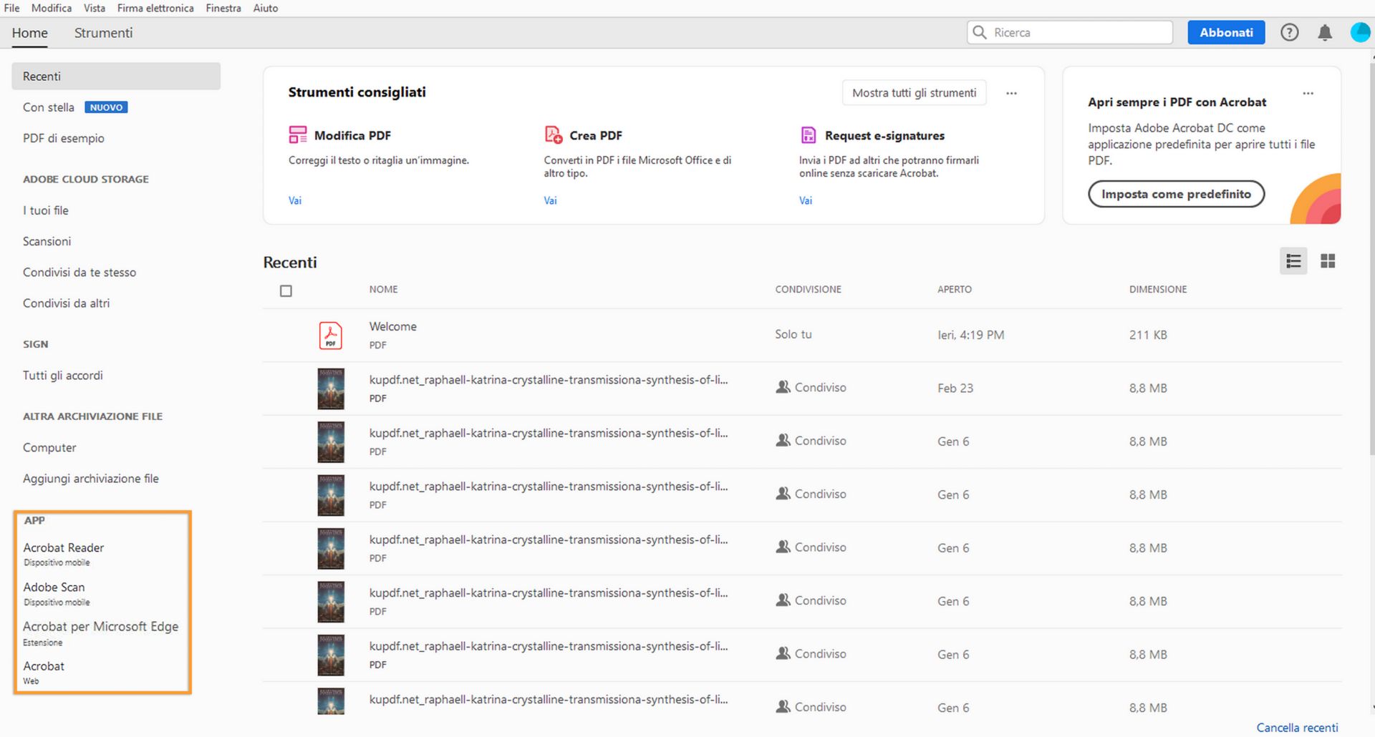The height and width of the screenshot is (737, 1375).
Task: Click the '211 KB' size value
Action: [1148, 335]
